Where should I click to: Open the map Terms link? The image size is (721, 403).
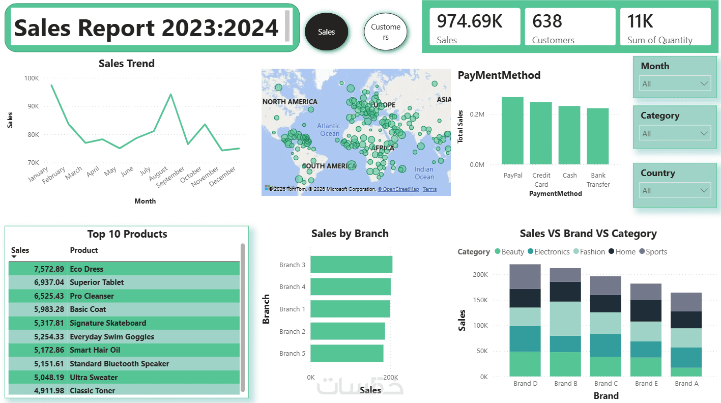tap(429, 189)
